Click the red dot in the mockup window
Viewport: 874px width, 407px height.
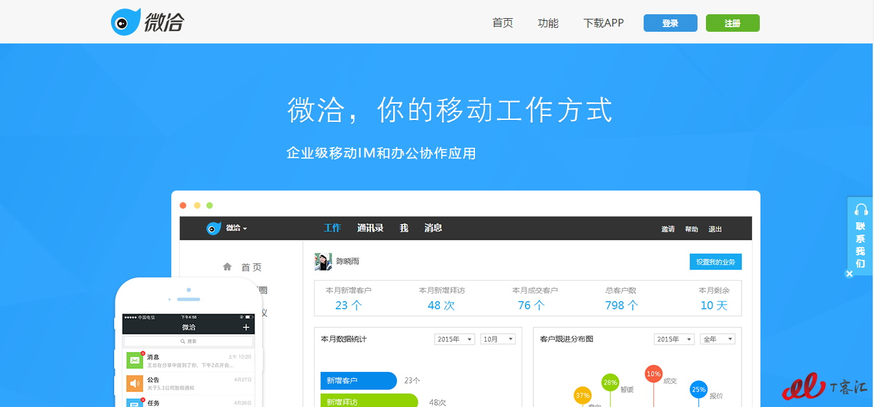point(183,205)
